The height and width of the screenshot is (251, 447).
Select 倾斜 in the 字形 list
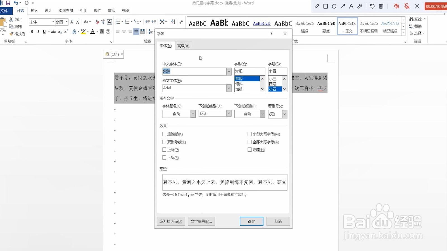(x=247, y=84)
